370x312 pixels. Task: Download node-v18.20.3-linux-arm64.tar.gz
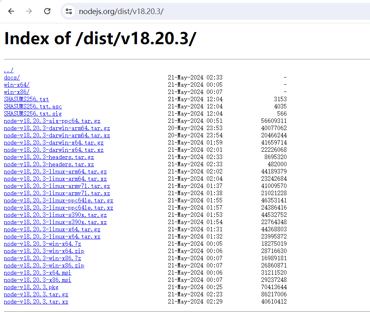pyautogui.click(x=55, y=171)
